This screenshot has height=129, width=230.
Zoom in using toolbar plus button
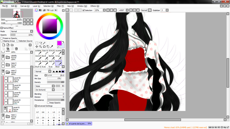pyautogui.click(x=111, y=10)
